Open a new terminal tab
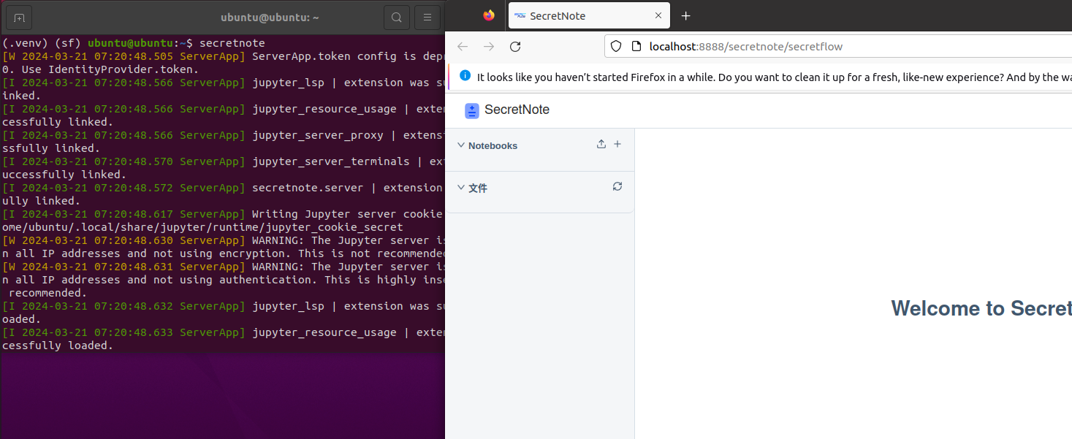The height and width of the screenshot is (439, 1072). (x=19, y=17)
